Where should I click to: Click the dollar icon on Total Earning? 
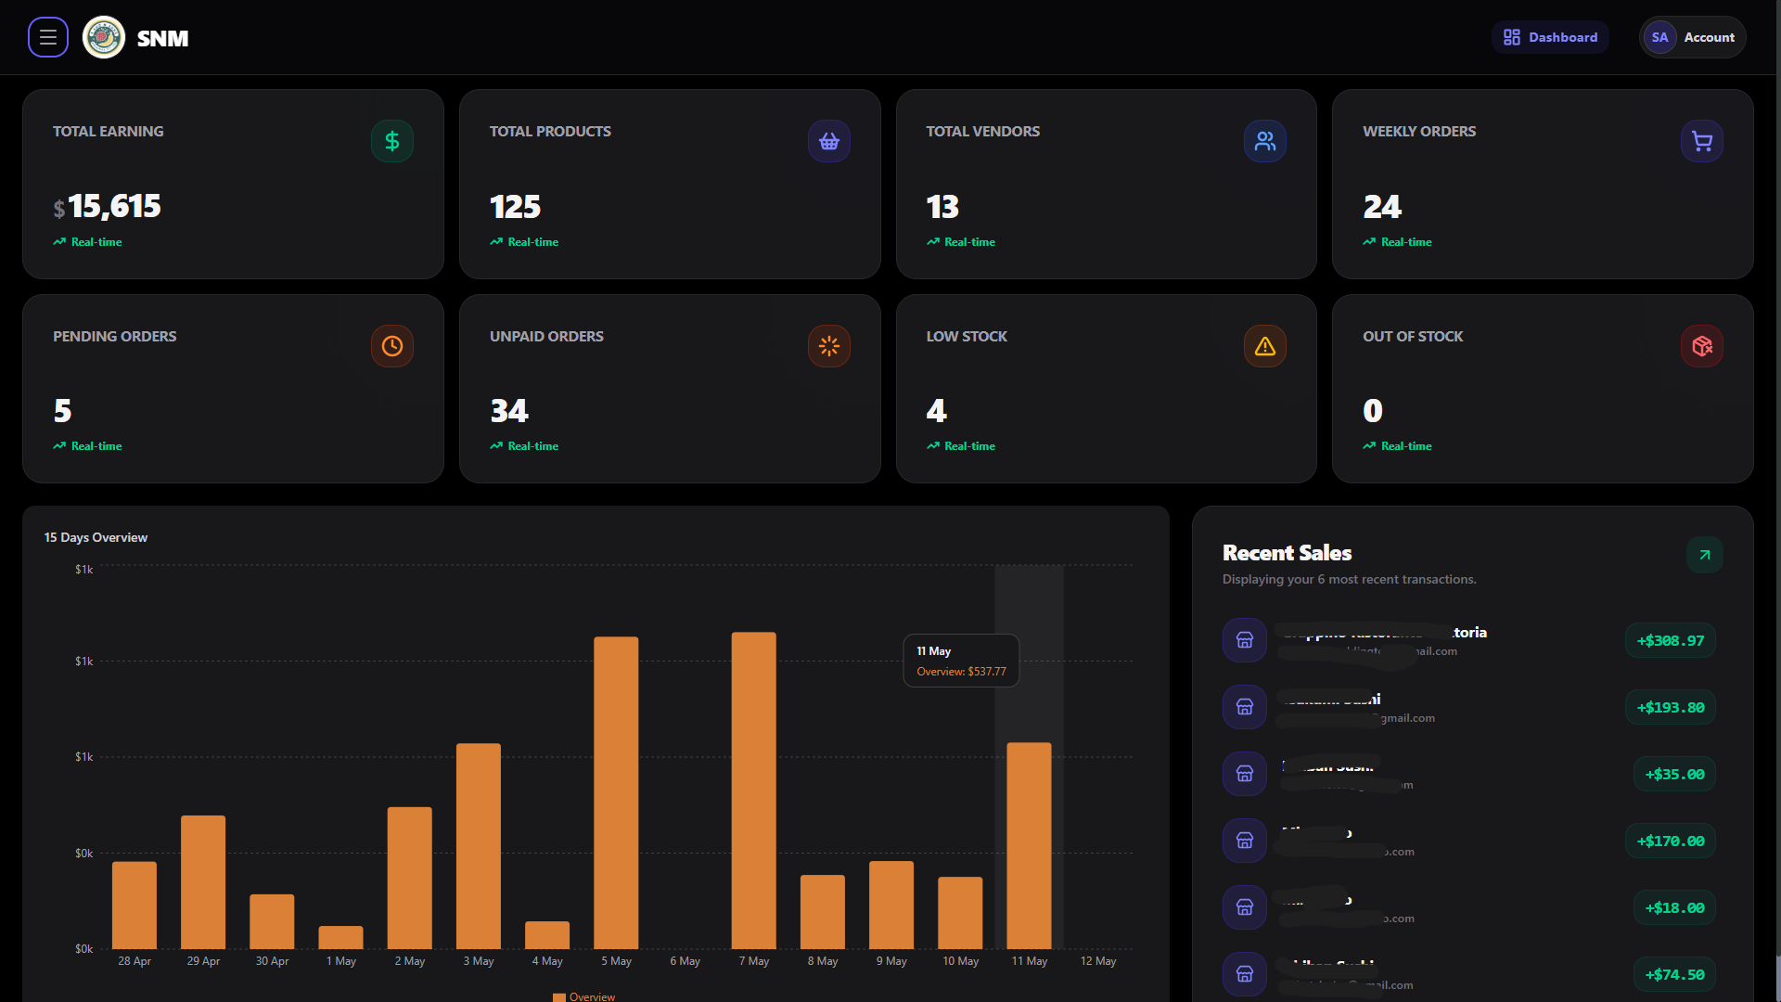392,141
